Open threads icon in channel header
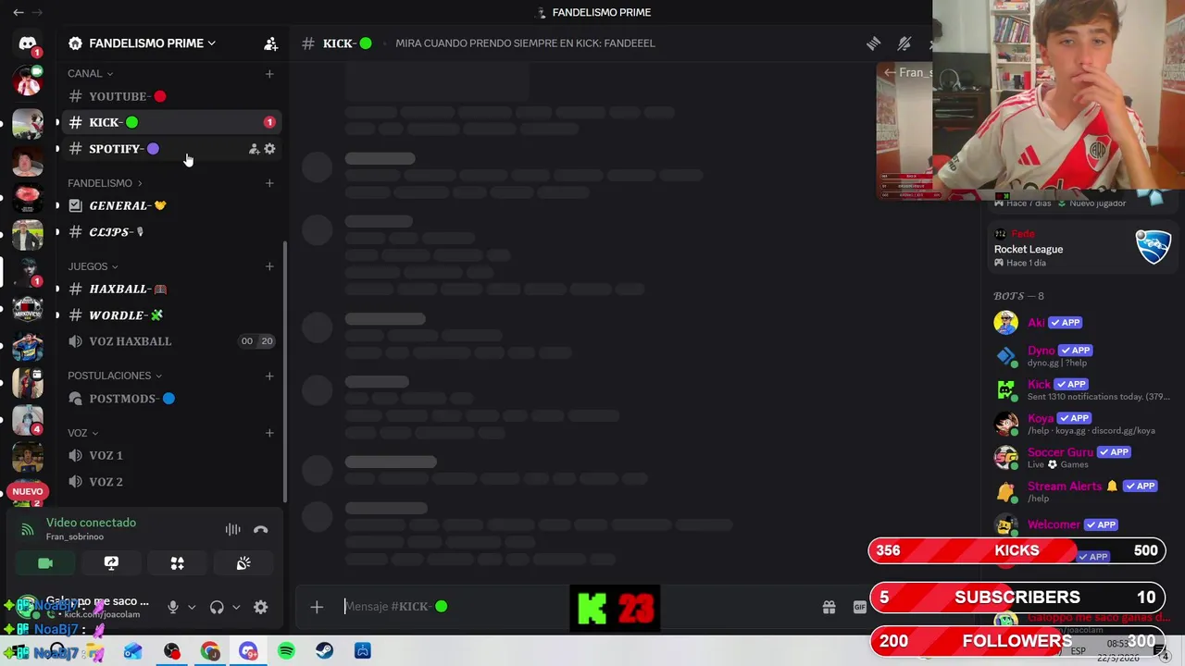 (x=873, y=43)
